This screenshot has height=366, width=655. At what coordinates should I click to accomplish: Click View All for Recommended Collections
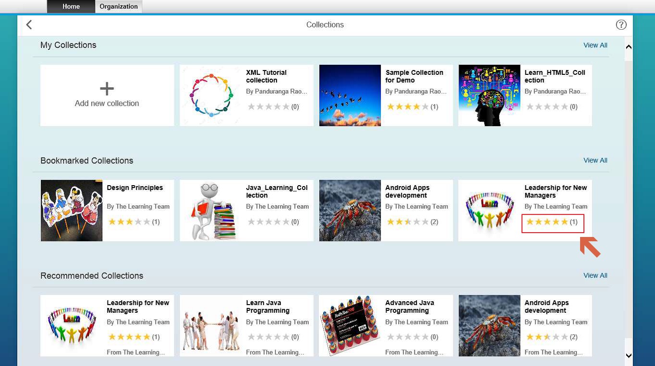tap(595, 275)
